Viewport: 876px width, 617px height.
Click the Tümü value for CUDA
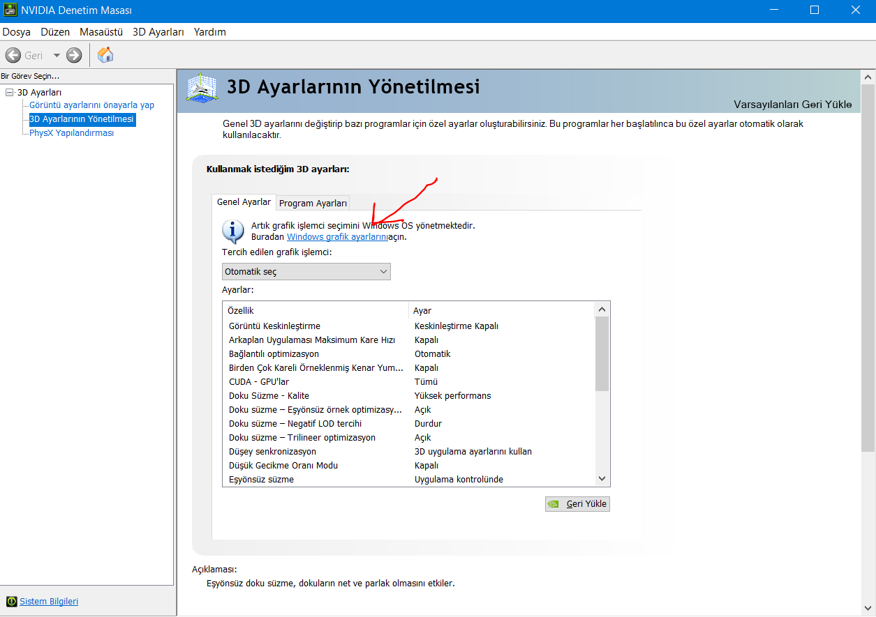(426, 381)
